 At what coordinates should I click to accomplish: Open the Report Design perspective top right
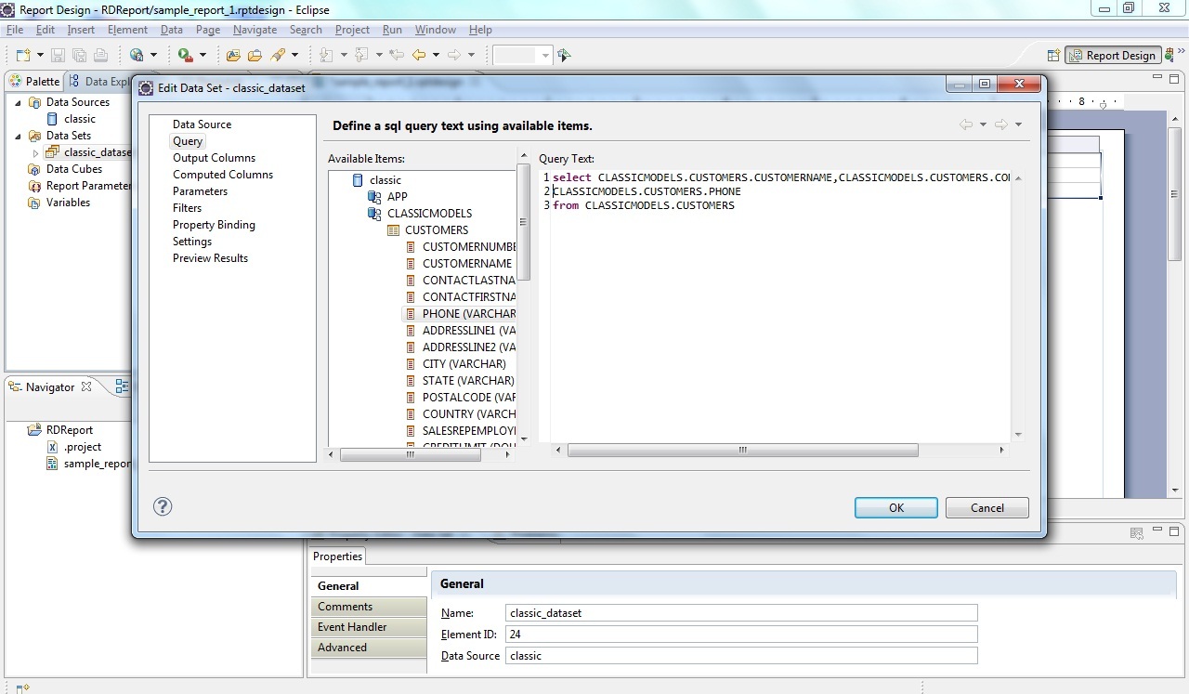1113,55
